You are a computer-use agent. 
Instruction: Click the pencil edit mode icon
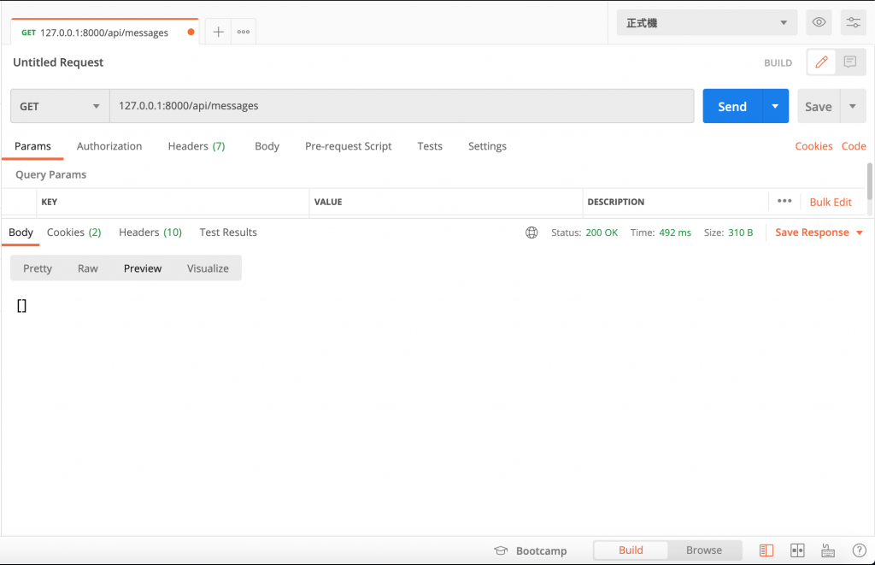coord(821,62)
